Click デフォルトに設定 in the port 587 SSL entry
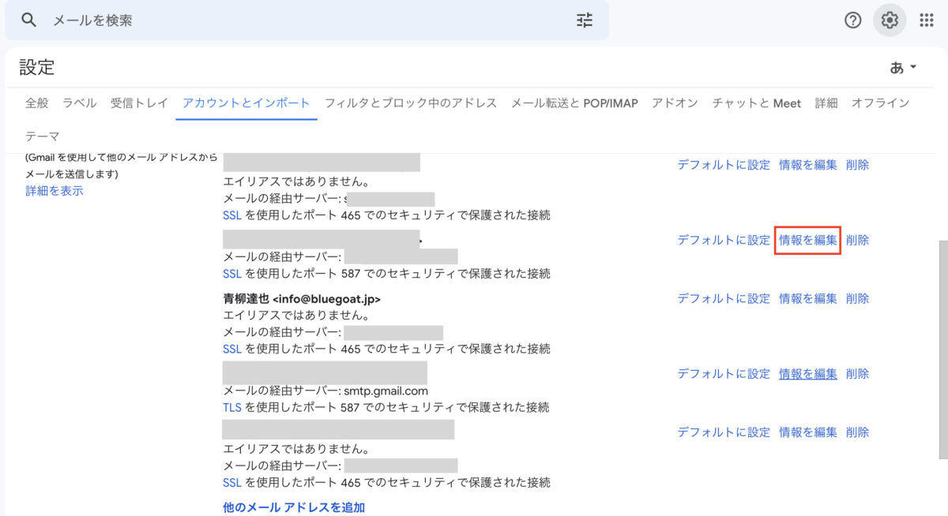Screen dimensions: 948x516 pos(724,241)
